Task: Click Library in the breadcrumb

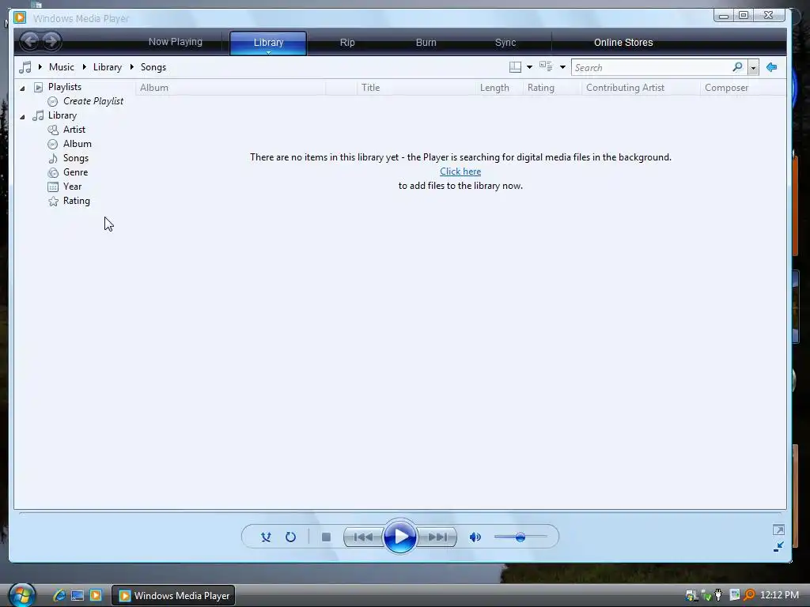Action: click(108, 67)
